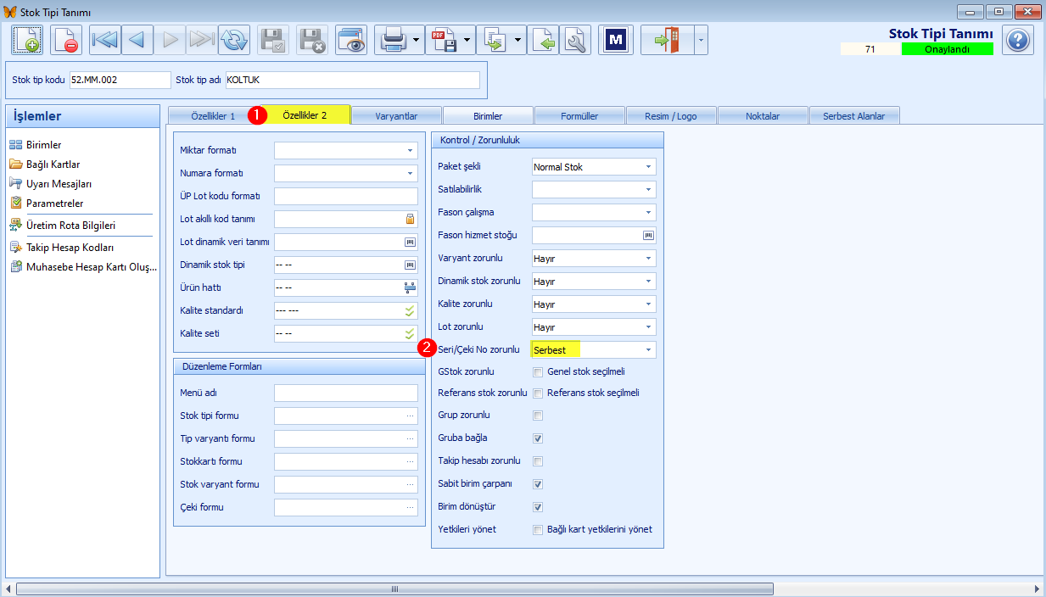This screenshot has height=597, width=1046.
Task: Open the copy documents dropdown arrow
Action: pos(518,40)
